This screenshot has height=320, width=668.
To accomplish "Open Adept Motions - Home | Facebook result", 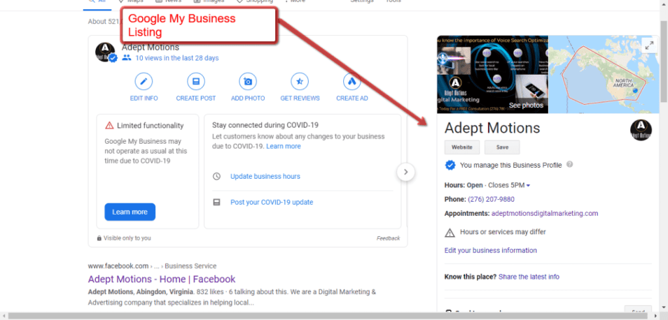I will (x=162, y=279).
